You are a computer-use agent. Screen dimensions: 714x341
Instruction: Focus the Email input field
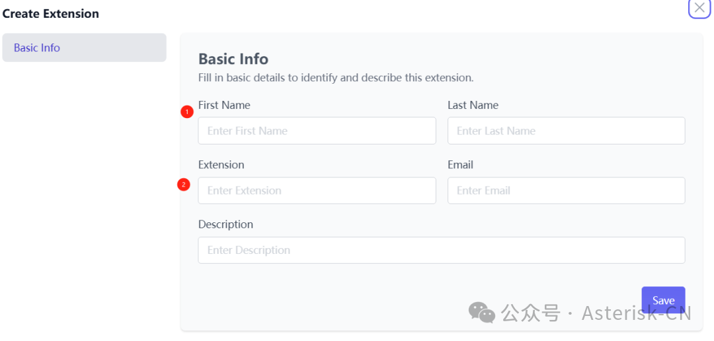[x=566, y=191]
